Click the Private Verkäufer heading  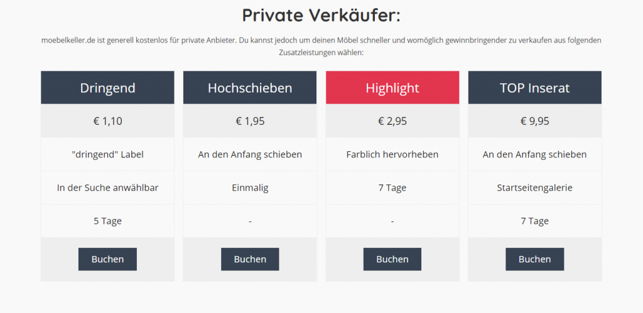pos(321,16)
